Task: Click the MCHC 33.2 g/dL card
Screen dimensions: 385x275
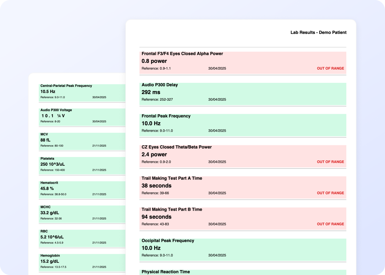Action: point(82,214)
